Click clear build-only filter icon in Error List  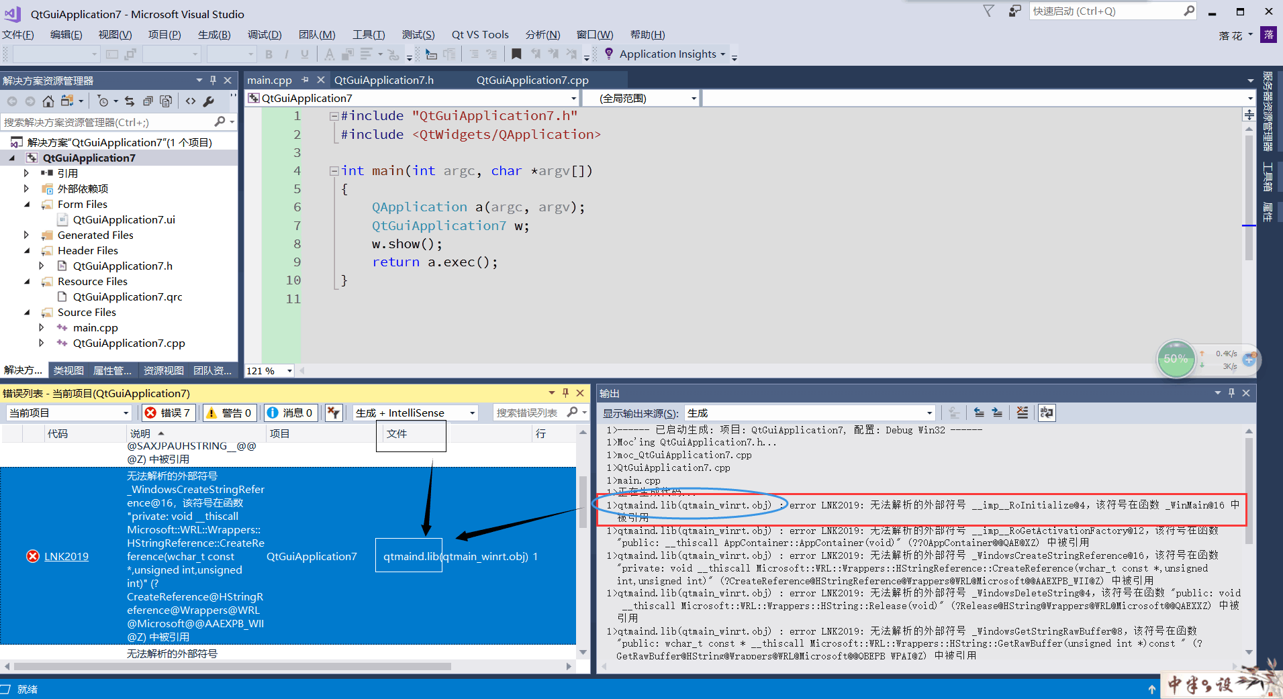[x=334, y=413]
